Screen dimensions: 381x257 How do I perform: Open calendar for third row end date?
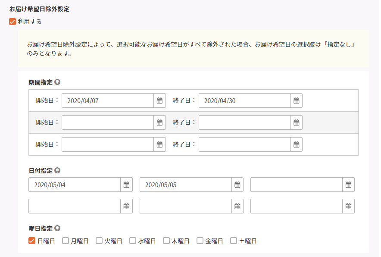tap(297, 144)
